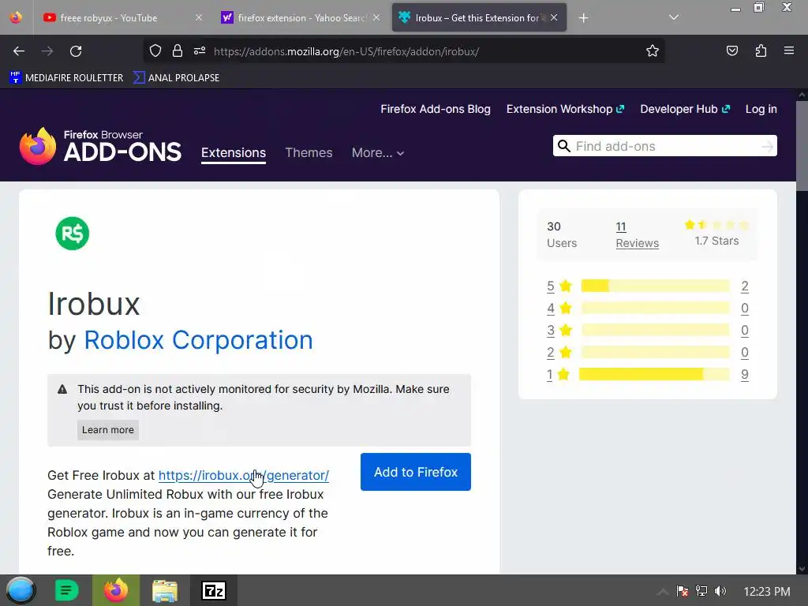Click the network tray icon
This screenshot has width=808, height=606.
click(x=701, y=591)
